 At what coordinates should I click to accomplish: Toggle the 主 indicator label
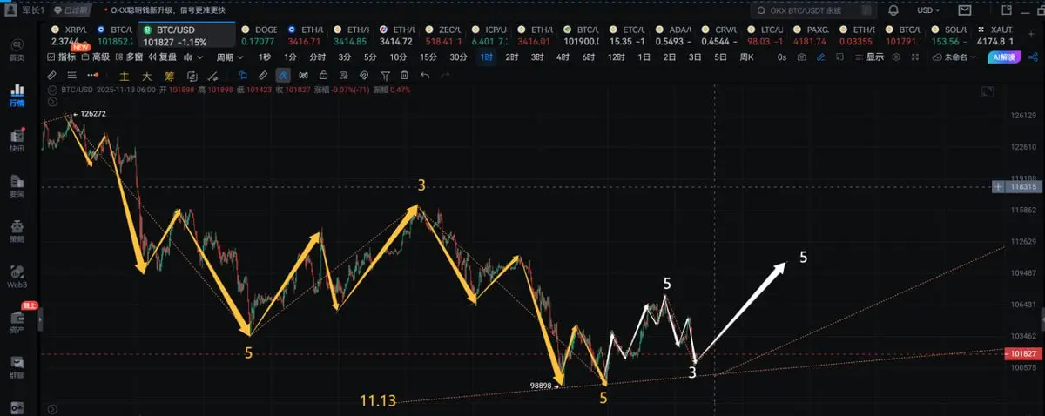125,76
